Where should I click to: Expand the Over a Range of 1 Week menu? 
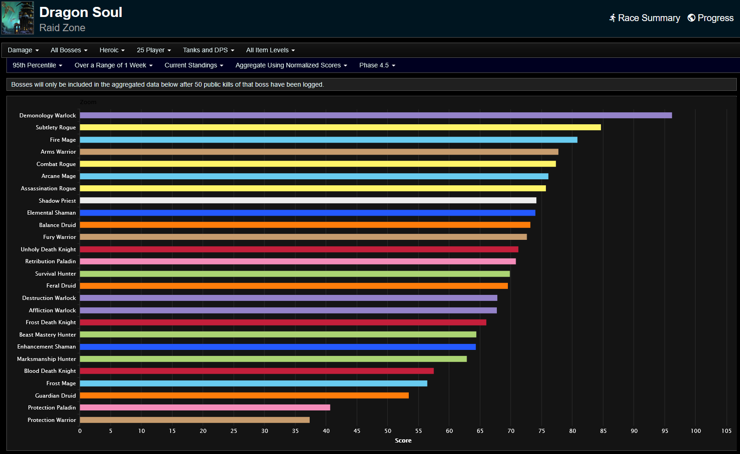coord(113,65)
